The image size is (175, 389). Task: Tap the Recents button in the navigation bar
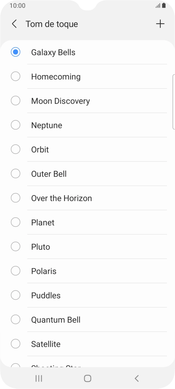[38, 378]
